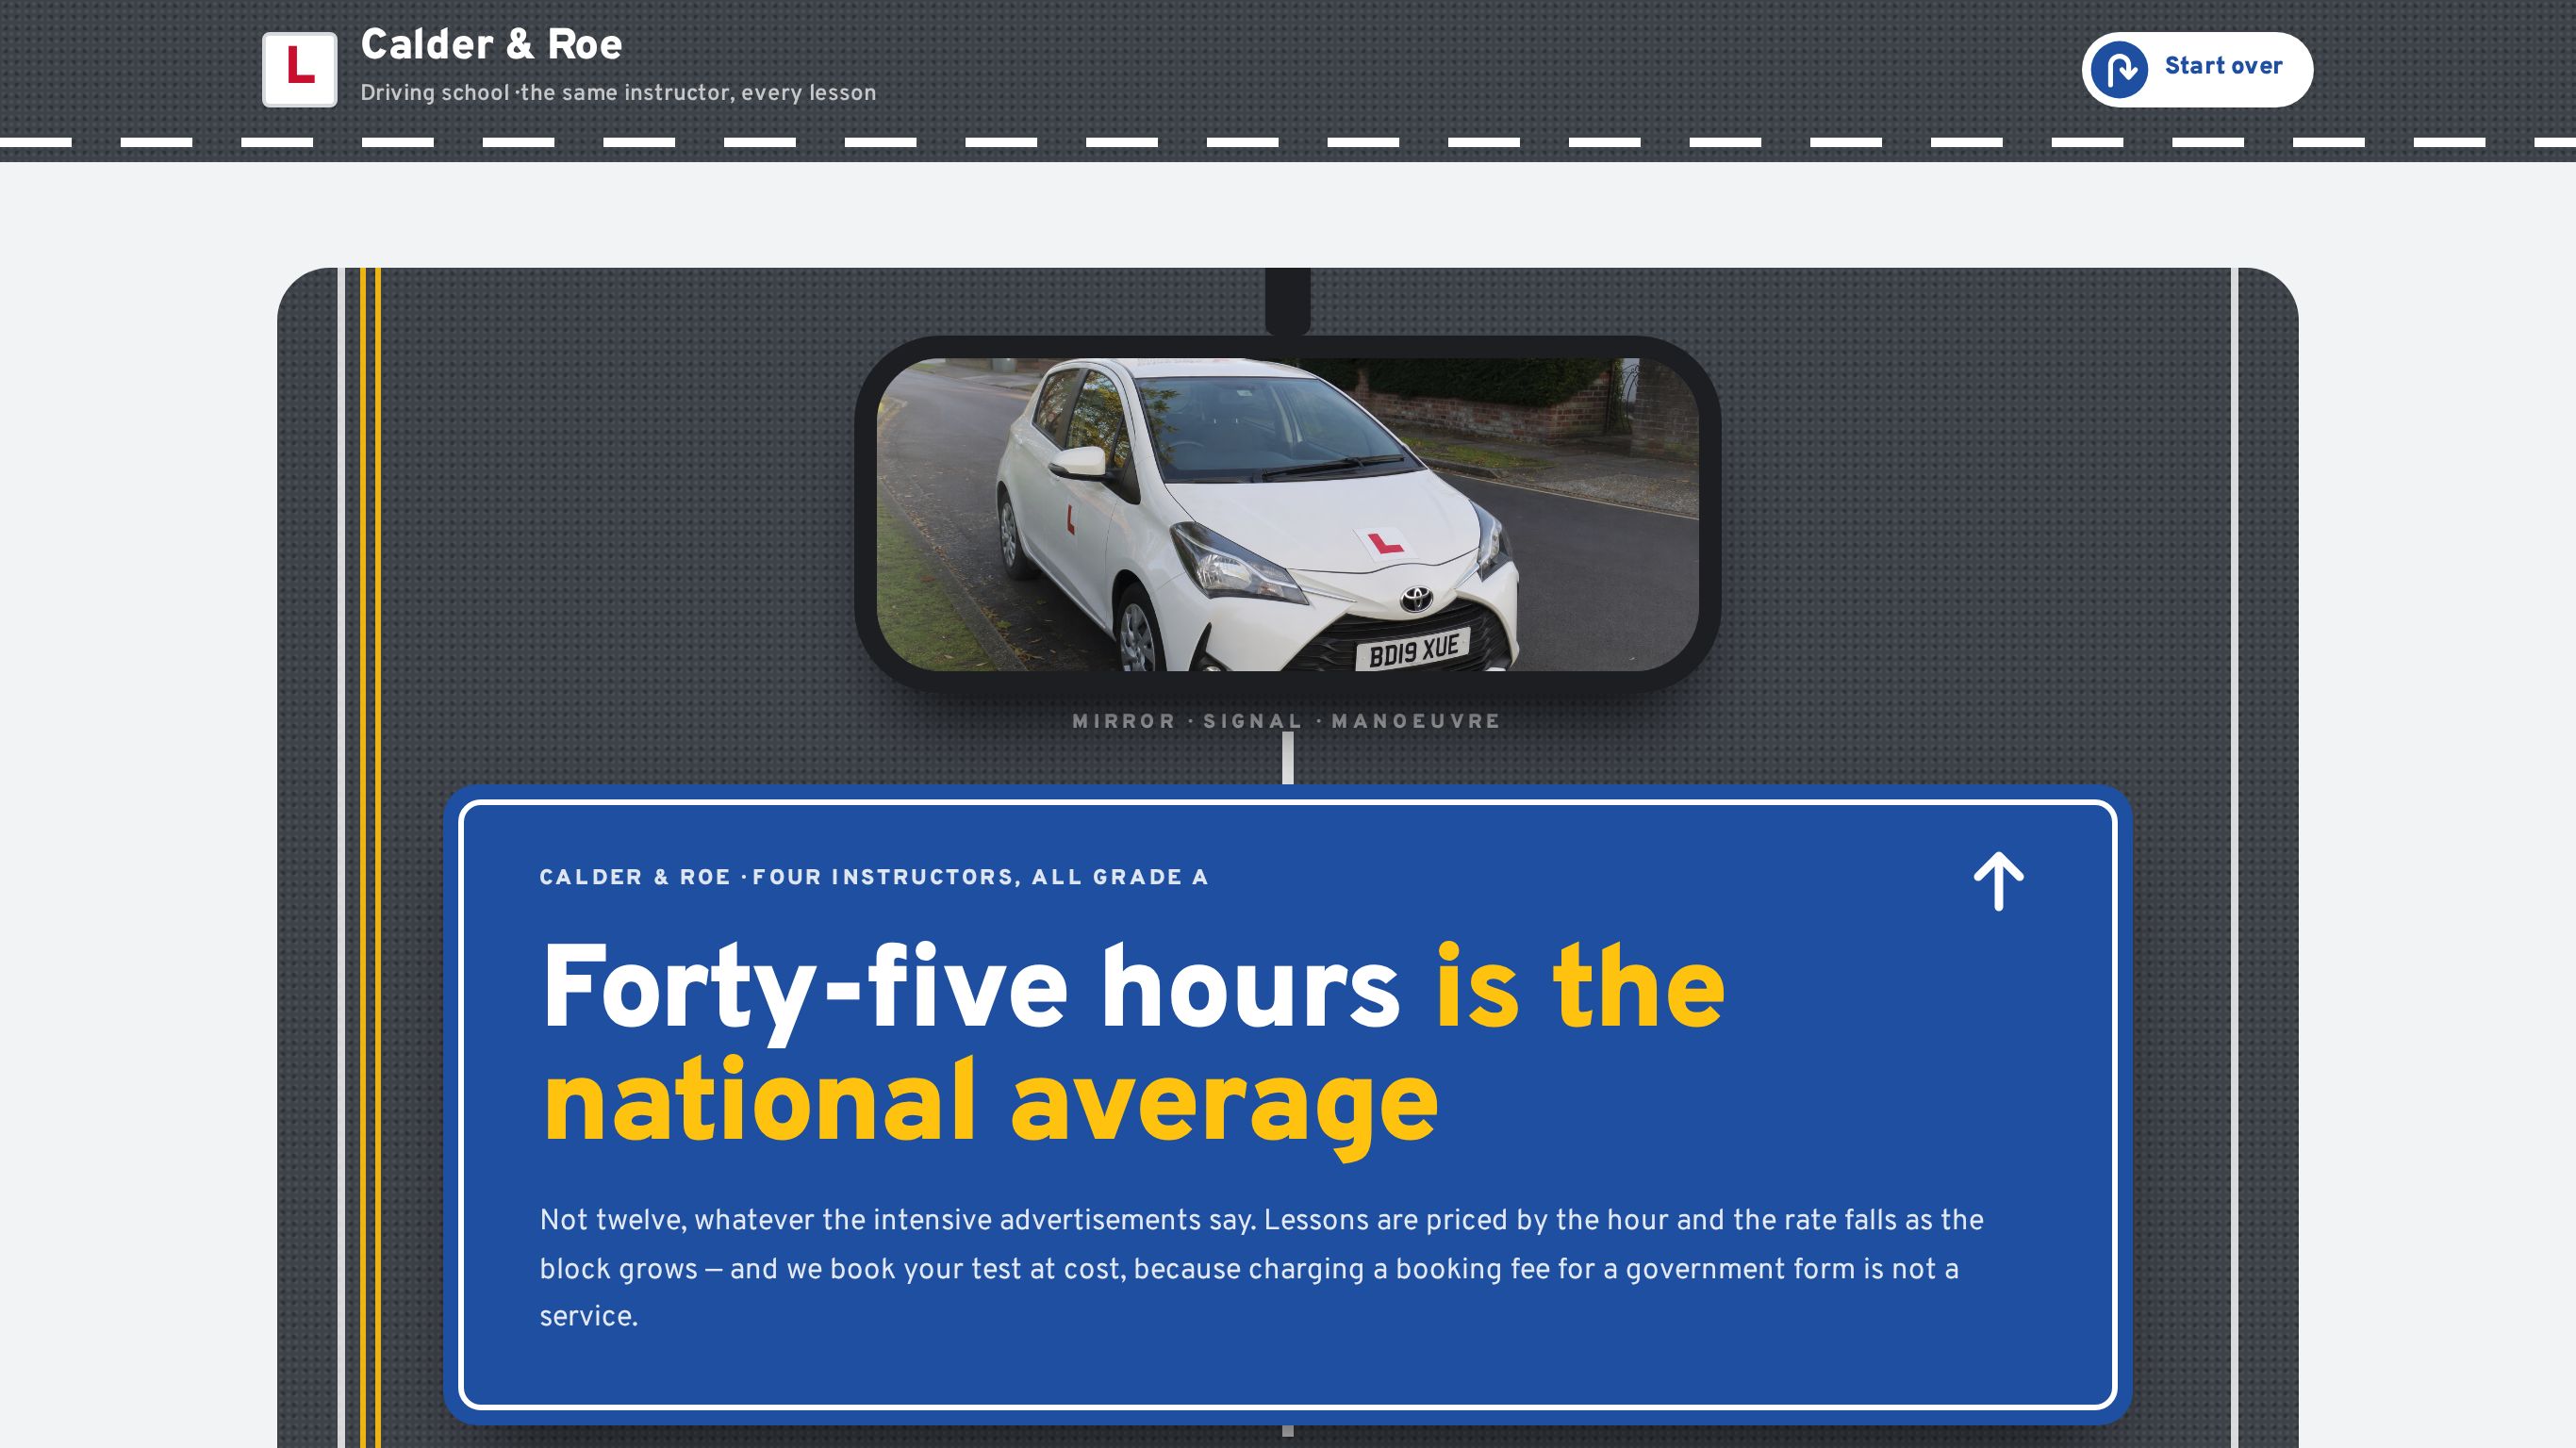Click the red L-plate logo icon
This screenshot has height=1448, width=2576.
click(299, 69)
